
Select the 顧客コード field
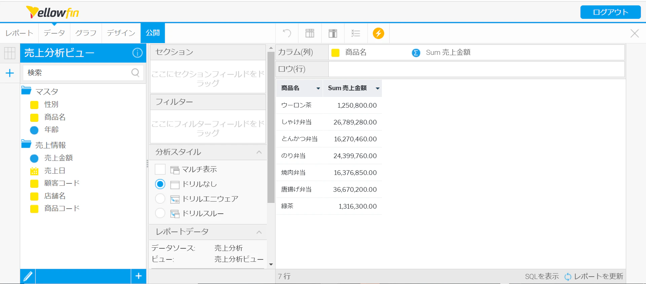(62, 183)
